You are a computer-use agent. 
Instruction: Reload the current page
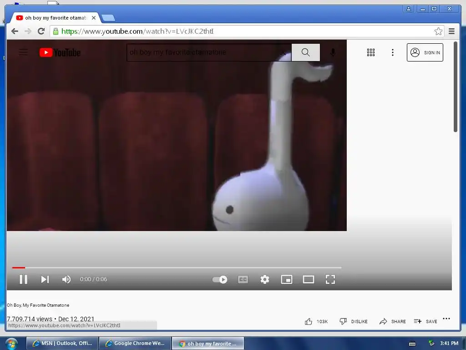(x=41, y=31)
